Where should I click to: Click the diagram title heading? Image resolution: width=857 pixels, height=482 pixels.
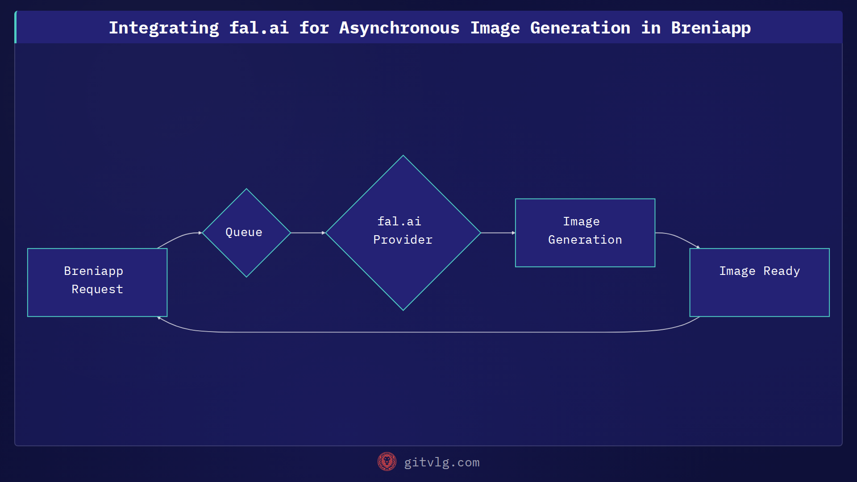tap(429, 28)
